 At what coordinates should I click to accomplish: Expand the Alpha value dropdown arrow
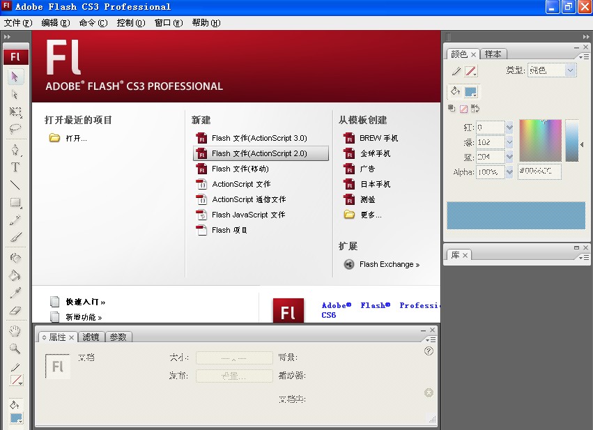509,171
